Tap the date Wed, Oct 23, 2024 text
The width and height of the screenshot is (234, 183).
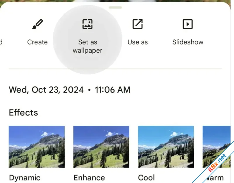coord(46,90)
